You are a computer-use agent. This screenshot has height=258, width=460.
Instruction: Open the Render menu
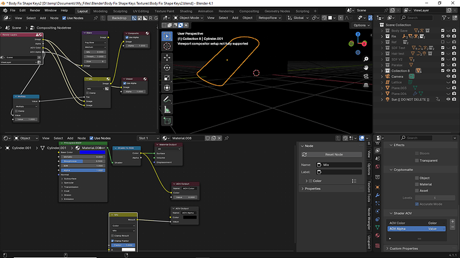coord(35,11)
